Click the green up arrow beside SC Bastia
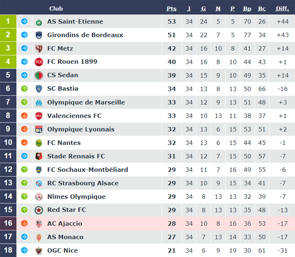The width and height of the screenshot is (295, 257). coord(25,89)
